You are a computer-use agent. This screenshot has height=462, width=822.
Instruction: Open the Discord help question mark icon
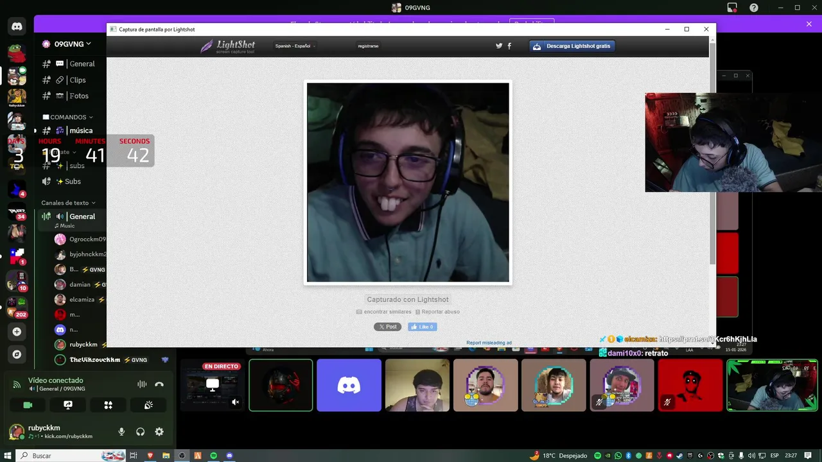coord(754,8)
